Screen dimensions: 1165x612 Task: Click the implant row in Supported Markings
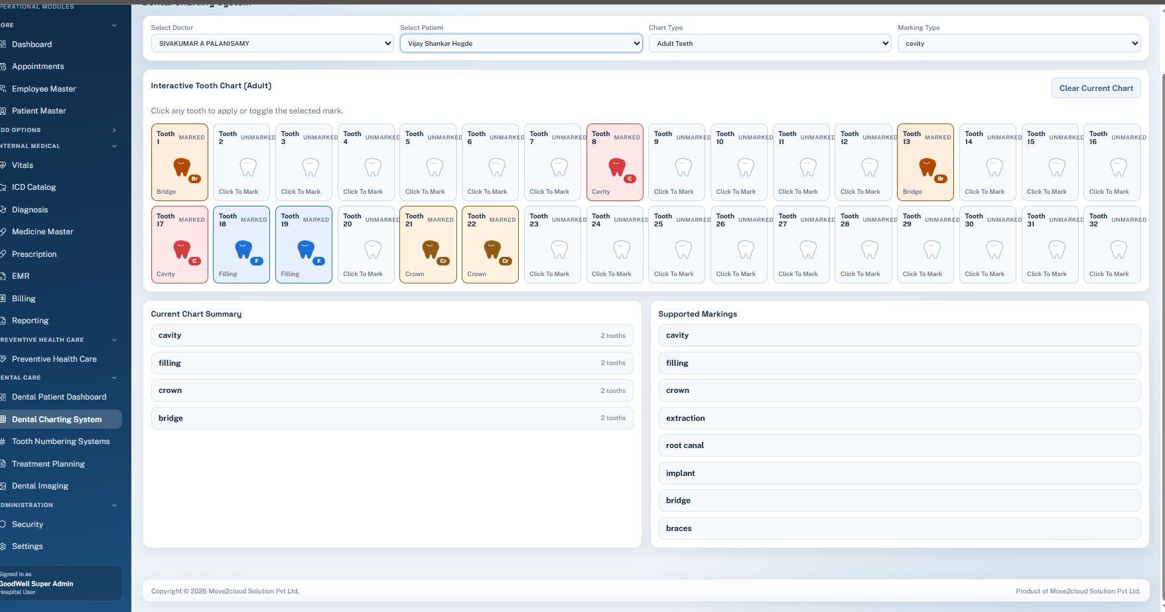tap(900, 473)
